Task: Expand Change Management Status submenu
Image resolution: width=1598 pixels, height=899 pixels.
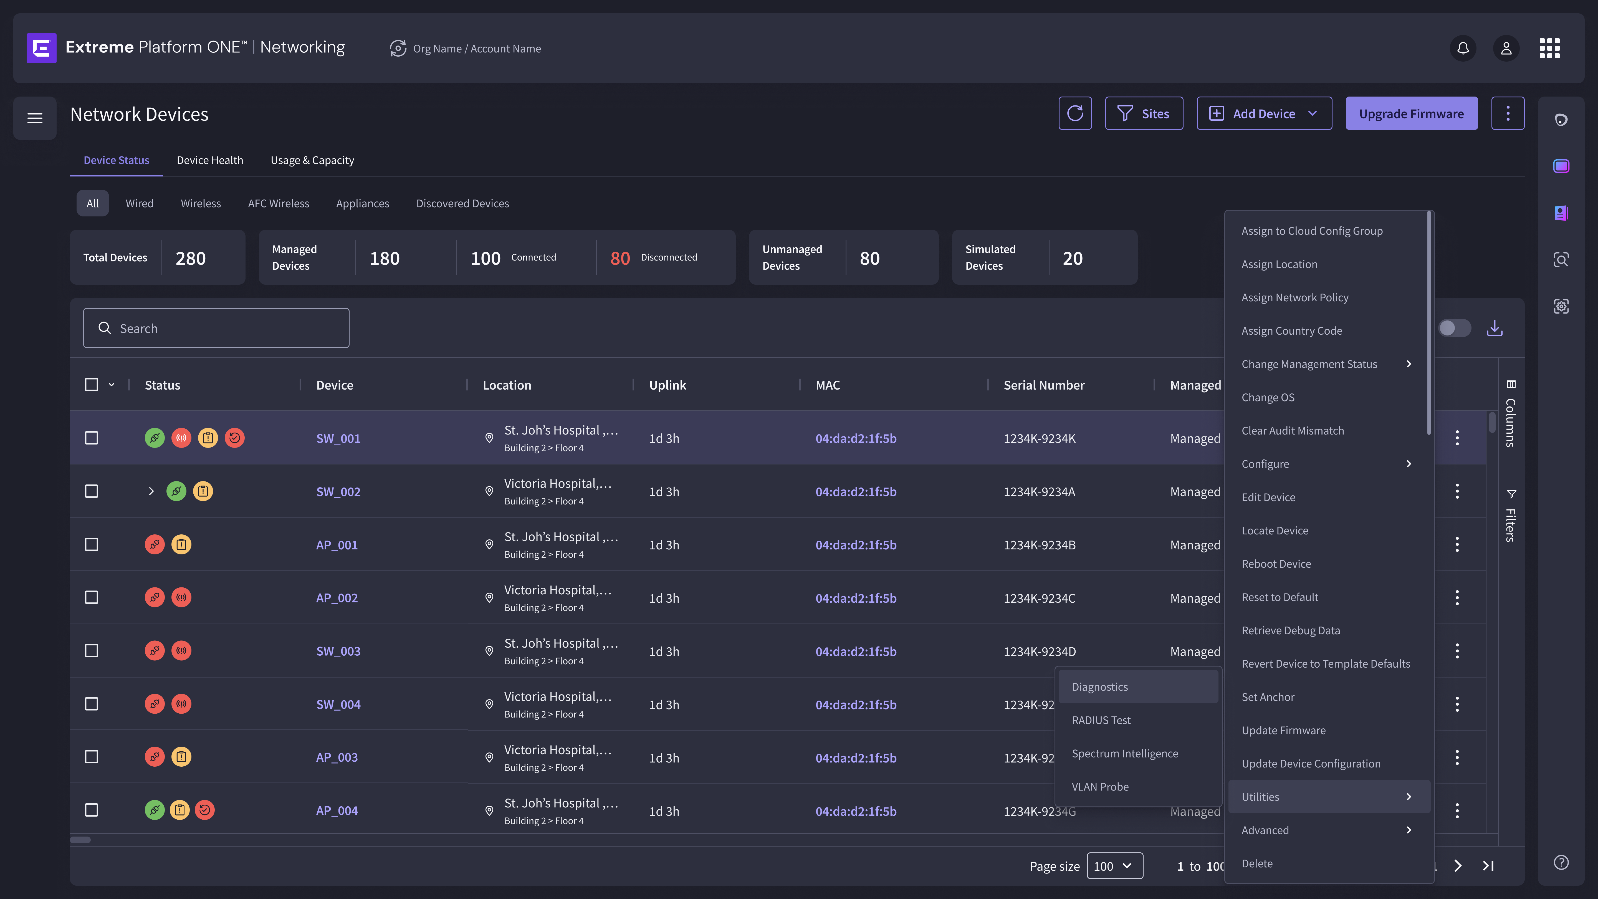Action: click(1329, 364)
